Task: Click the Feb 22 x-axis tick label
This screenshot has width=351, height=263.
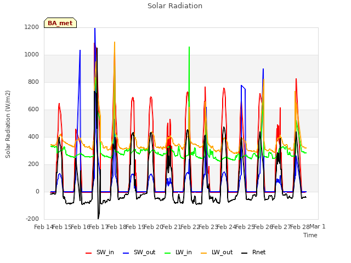Action: [x=190, y=227]
